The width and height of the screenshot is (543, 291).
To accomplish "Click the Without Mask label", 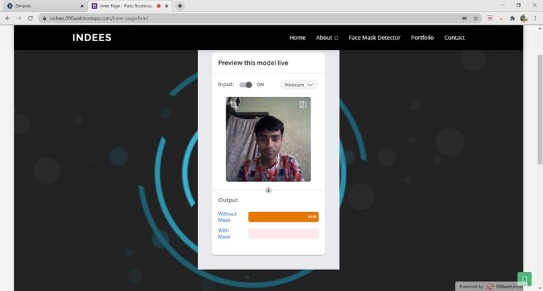I will pos(227,217).
